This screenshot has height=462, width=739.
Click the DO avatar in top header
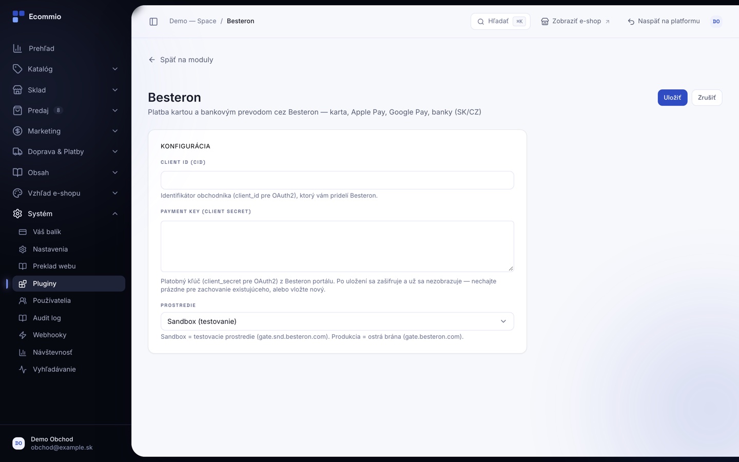pyautogui.click(x=716, y=22)
